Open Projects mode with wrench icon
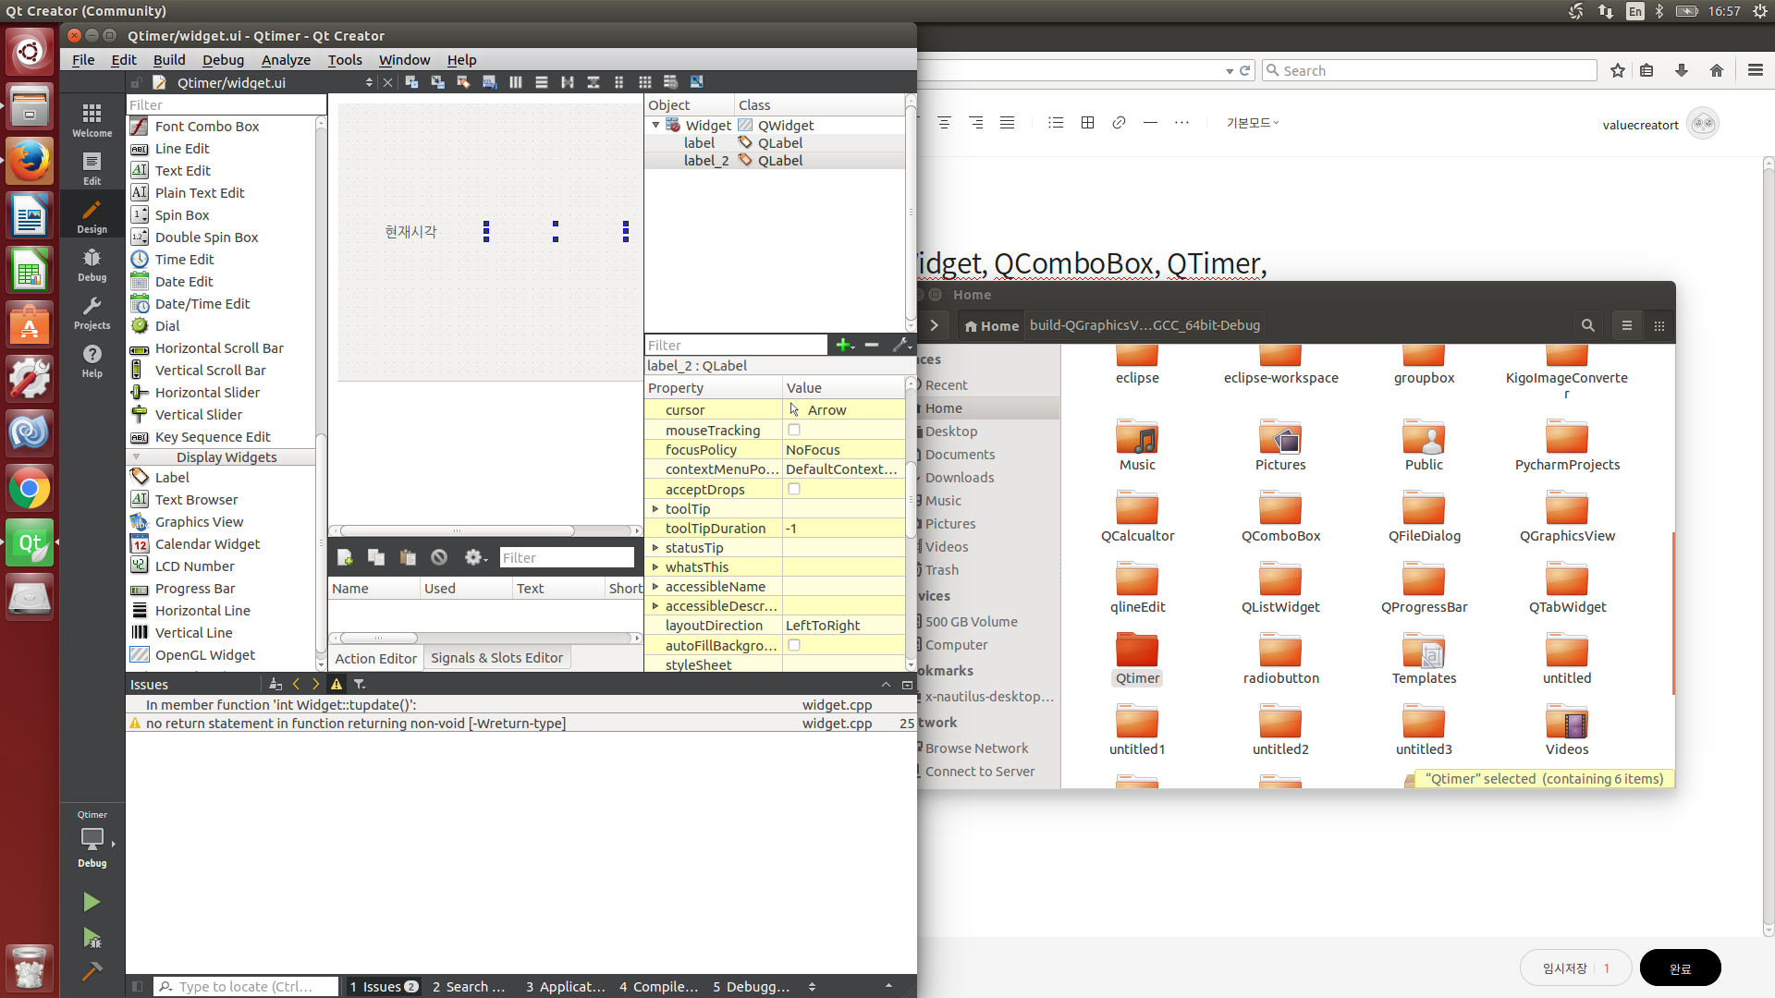1775x998 pixels. pyautogui.click(x=92, y=312)
